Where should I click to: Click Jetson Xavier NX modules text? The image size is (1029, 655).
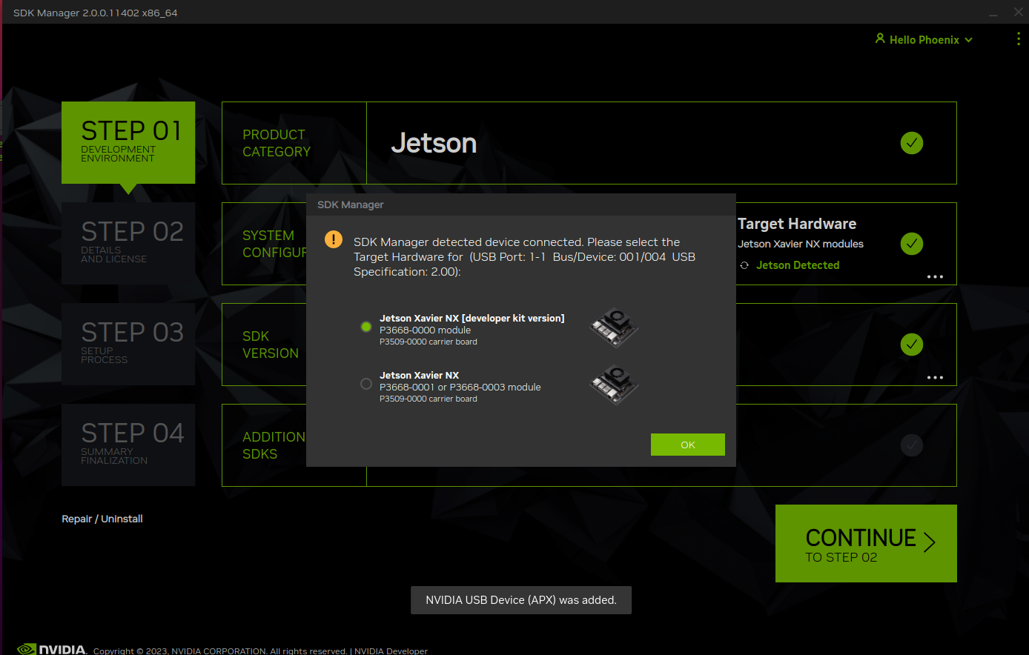click(801, 244)
